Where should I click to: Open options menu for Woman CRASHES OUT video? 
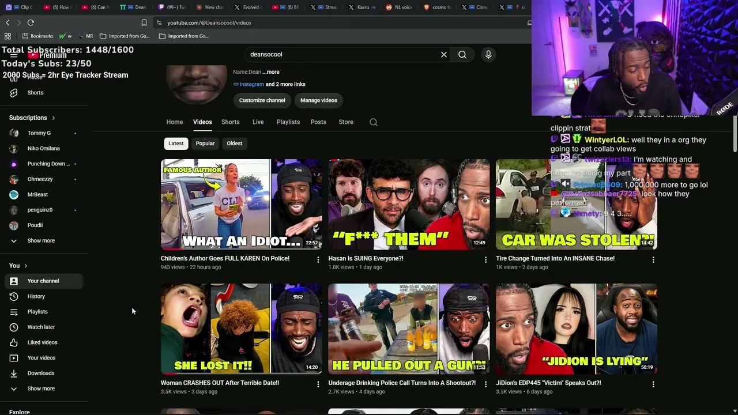318,384
